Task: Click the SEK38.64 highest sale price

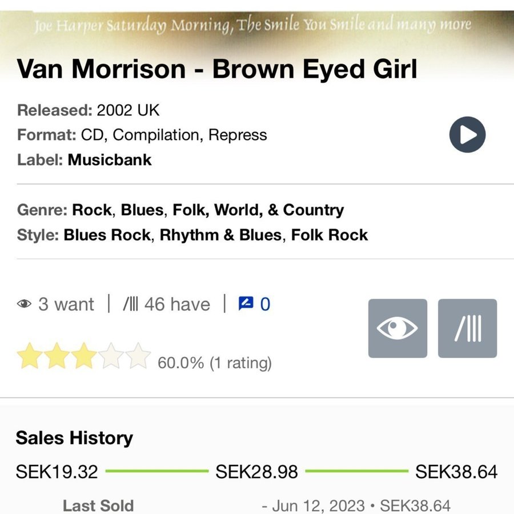Action: click(x=456, y=472)
